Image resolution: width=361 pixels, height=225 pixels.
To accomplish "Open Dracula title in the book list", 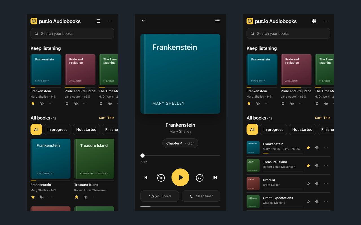I will pyautogui.click(x=269, y=180).
